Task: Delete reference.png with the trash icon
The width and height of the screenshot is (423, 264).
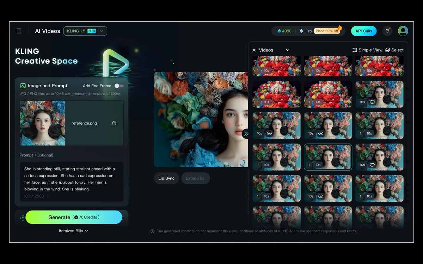Action: click(x=114, y=123)
